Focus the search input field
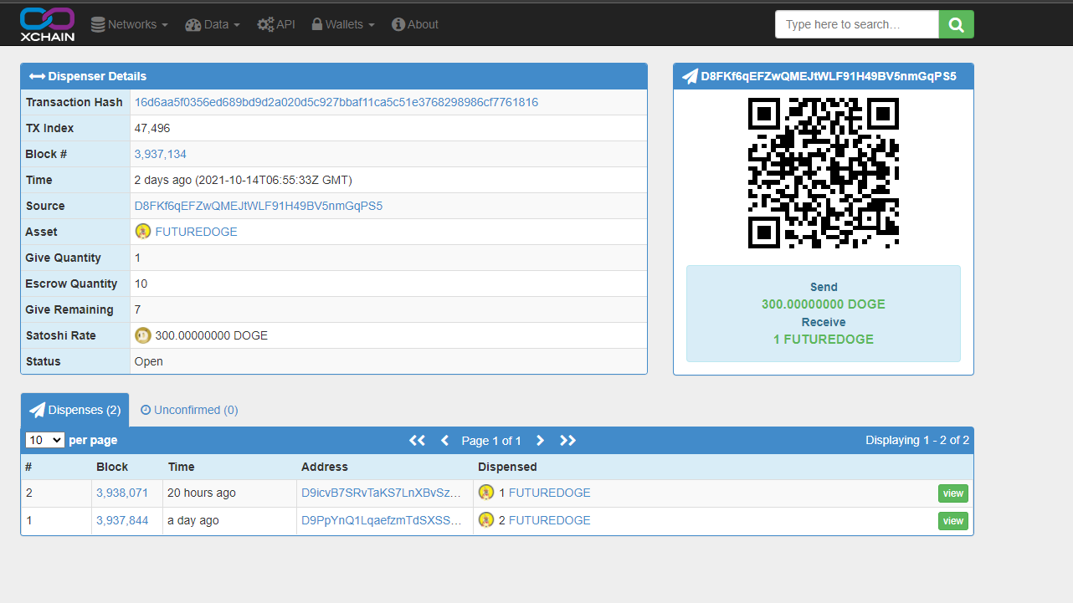The image size is (1073, 603). point(857,24)
